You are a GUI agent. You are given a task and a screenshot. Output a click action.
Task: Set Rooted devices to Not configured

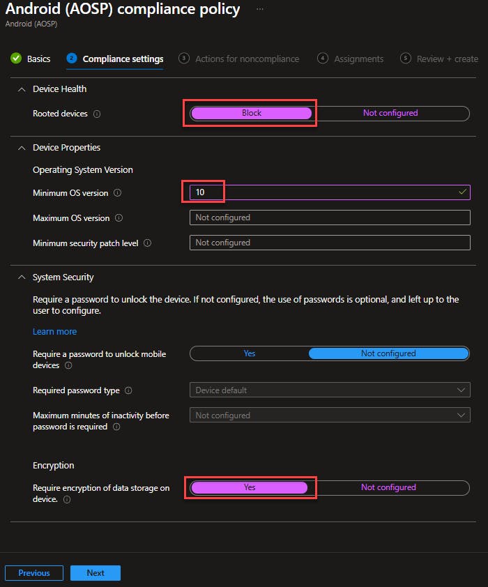coord(390,113)
